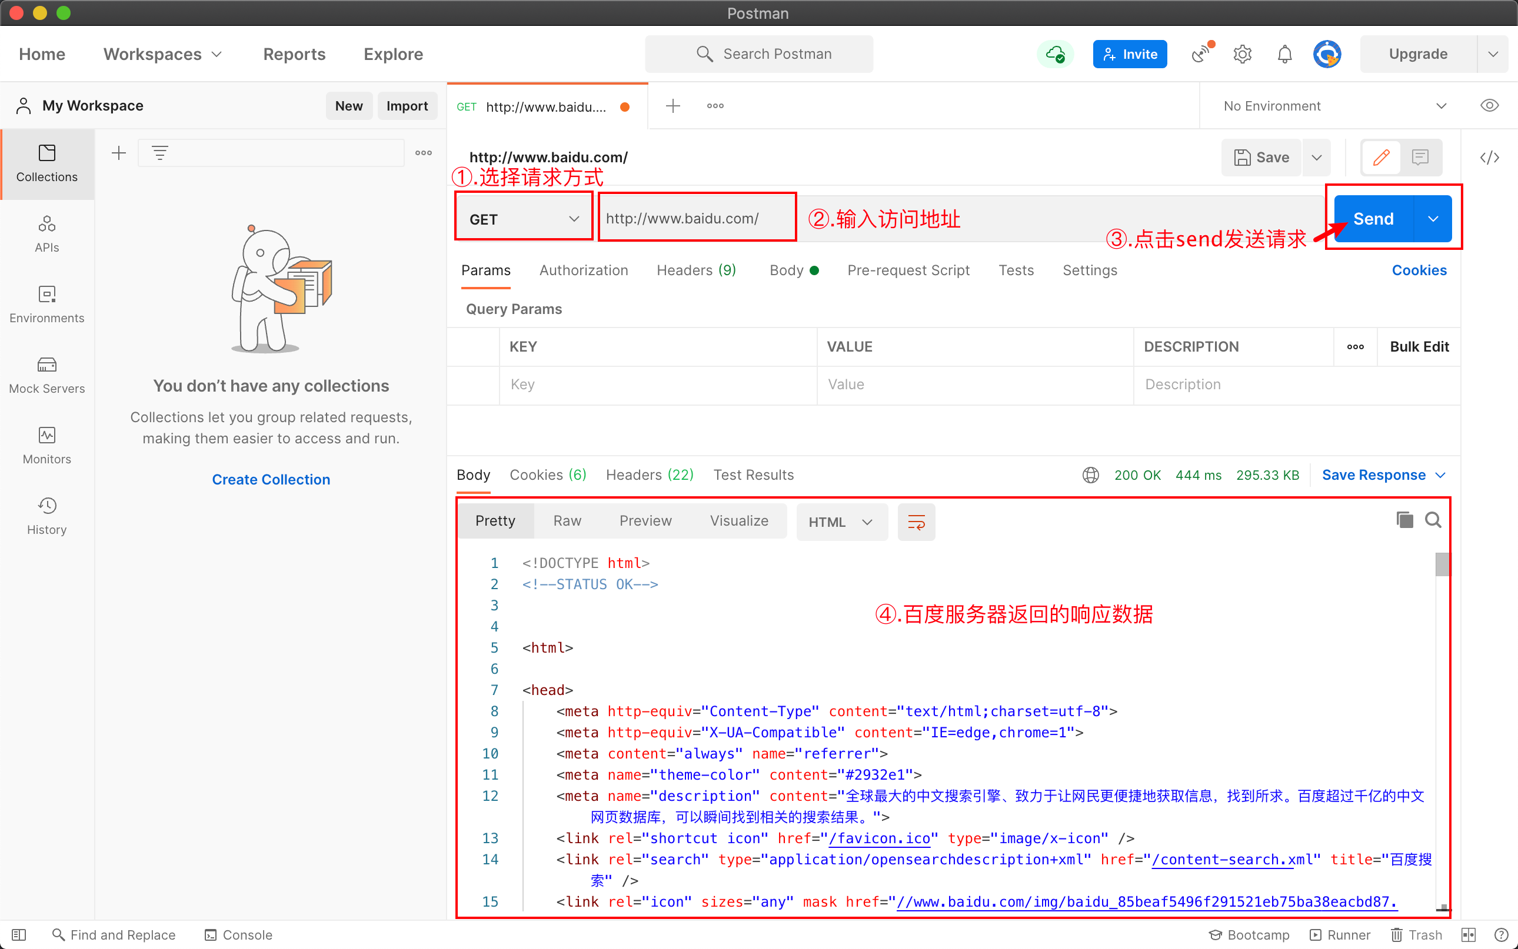Open the Cookies link near Send
The height and width of the screenshot is (949, 1518).
point(1419,270)
